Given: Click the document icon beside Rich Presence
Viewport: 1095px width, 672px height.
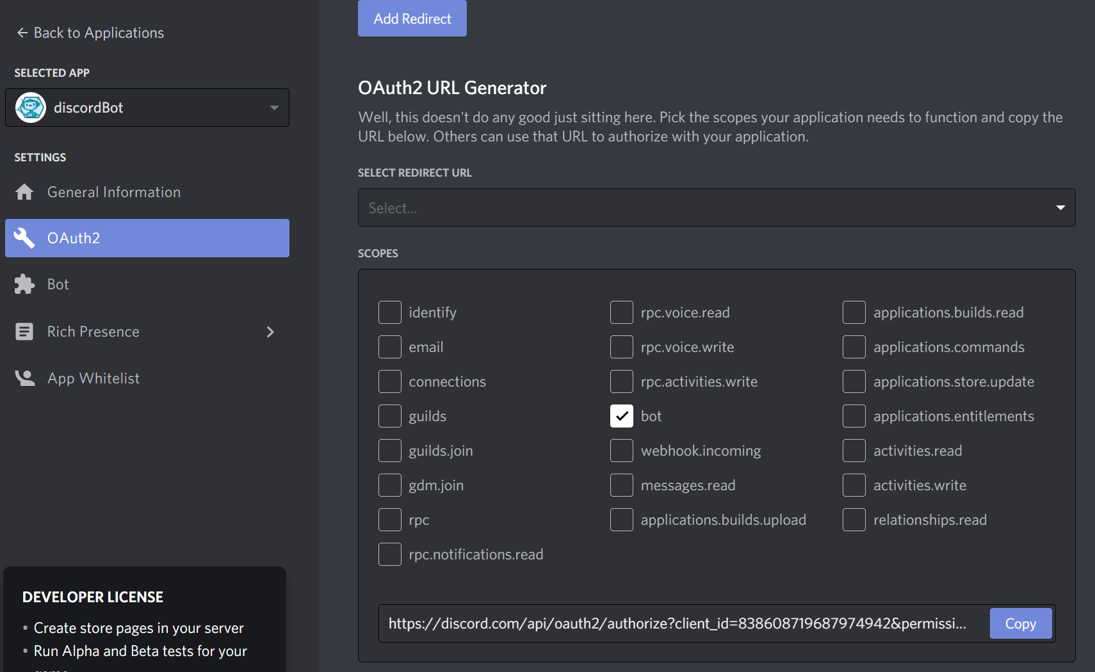Looking at the screenshot, I should (24, 331).
